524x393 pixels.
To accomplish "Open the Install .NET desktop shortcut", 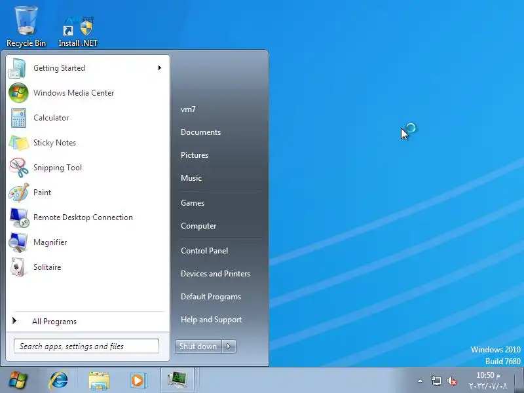I will pos(78,32).
